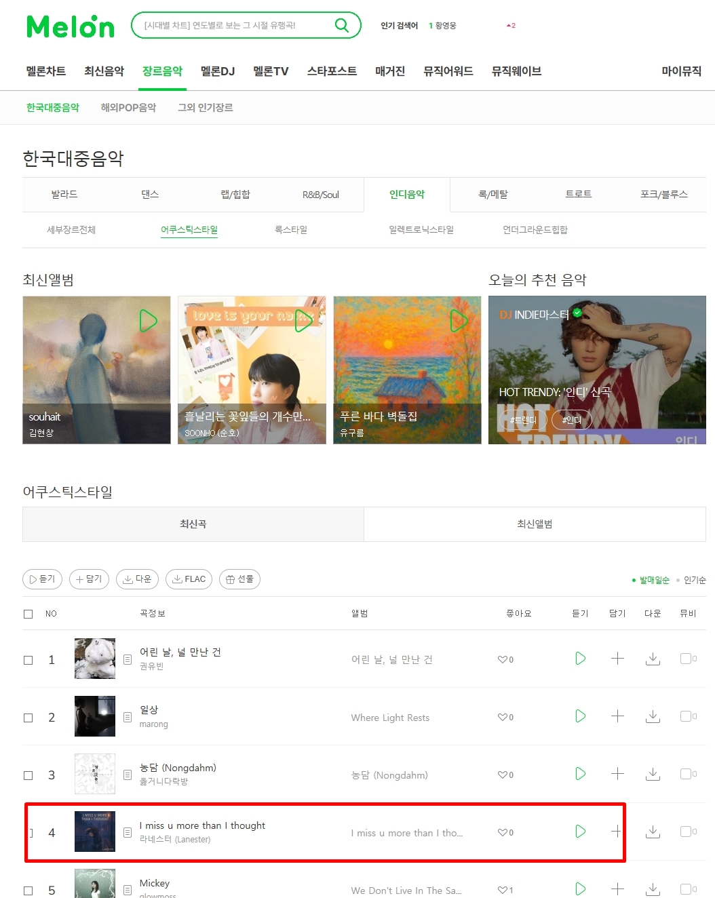Open music video icon for 어린 날, 널 만난 건
This screenshot has height=898, width=715.
pyautogui.click(x=688, y=659)
